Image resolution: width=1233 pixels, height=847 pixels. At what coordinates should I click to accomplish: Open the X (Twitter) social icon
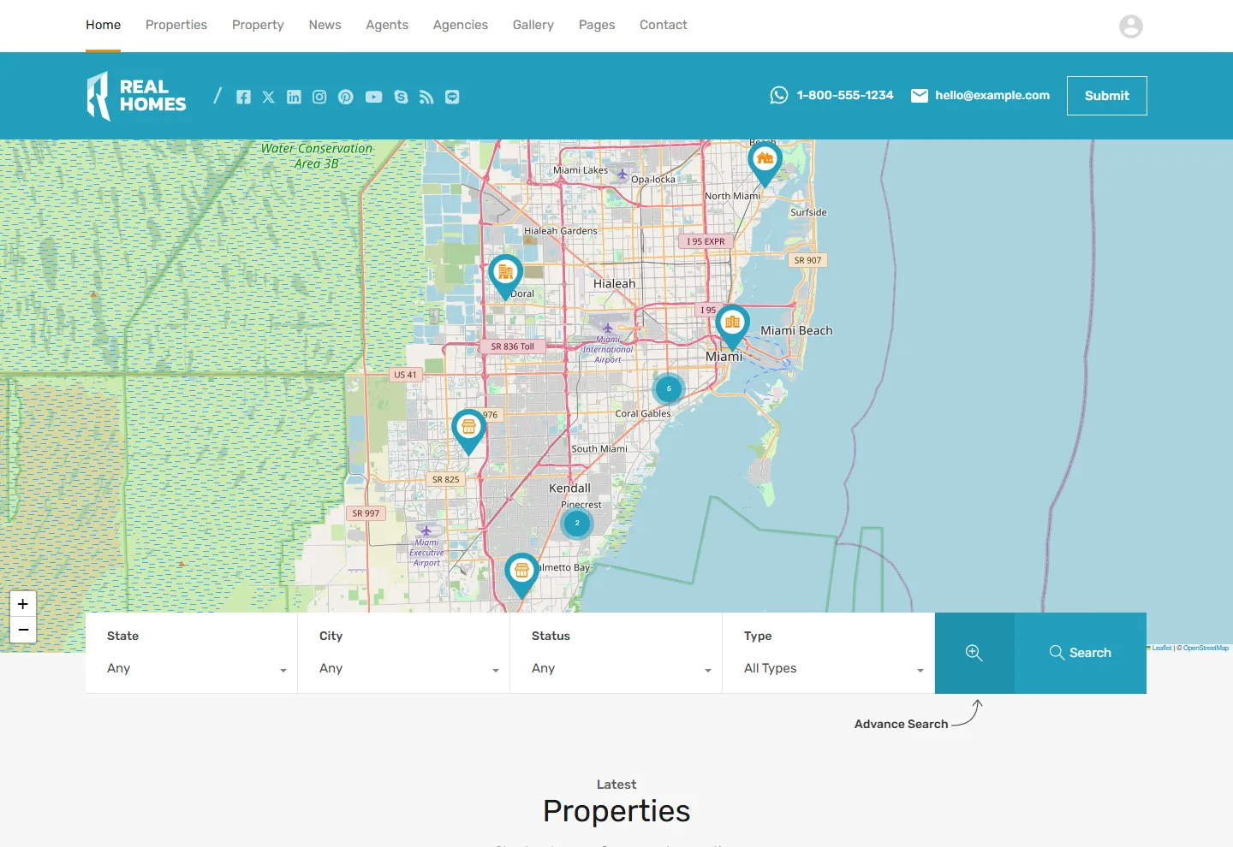click(x=269, y=97)
